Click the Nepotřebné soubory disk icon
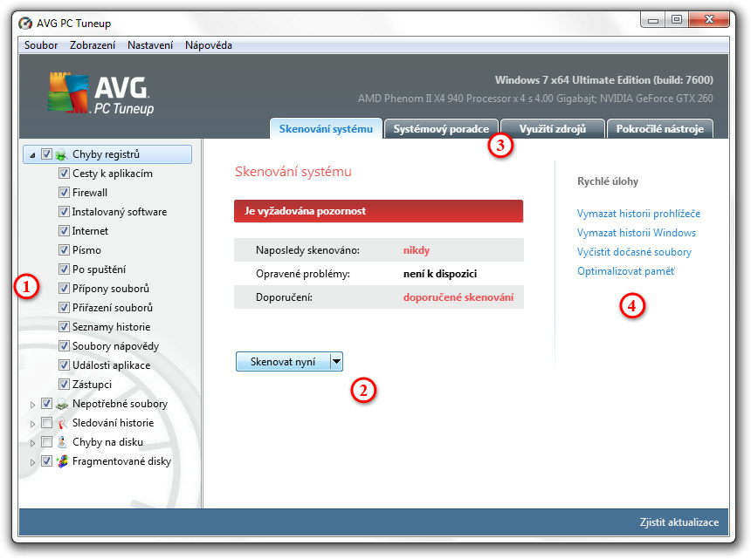Screen dimensions: 751x559 tap(62, 404)
